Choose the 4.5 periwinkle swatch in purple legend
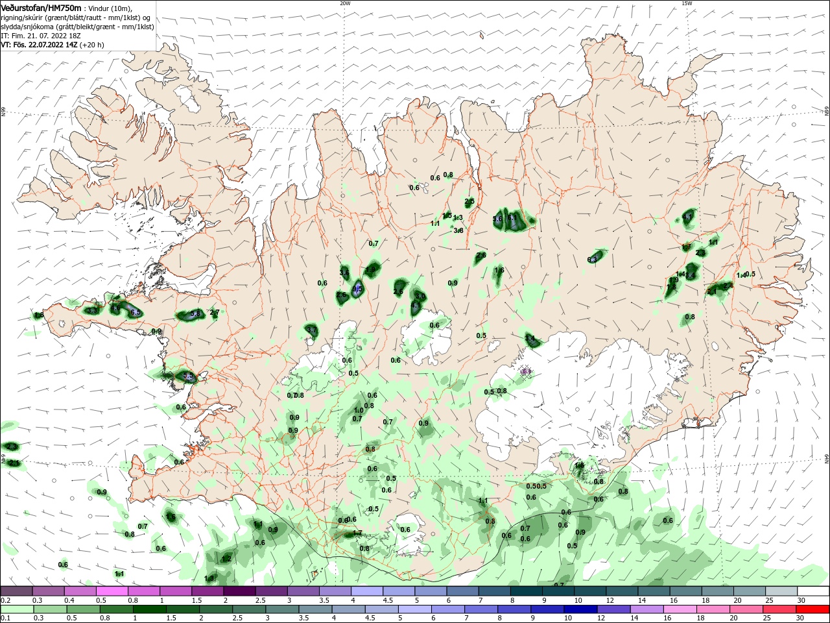The height and width of the screenshot is (623, 830). click(x=397, y=591)
